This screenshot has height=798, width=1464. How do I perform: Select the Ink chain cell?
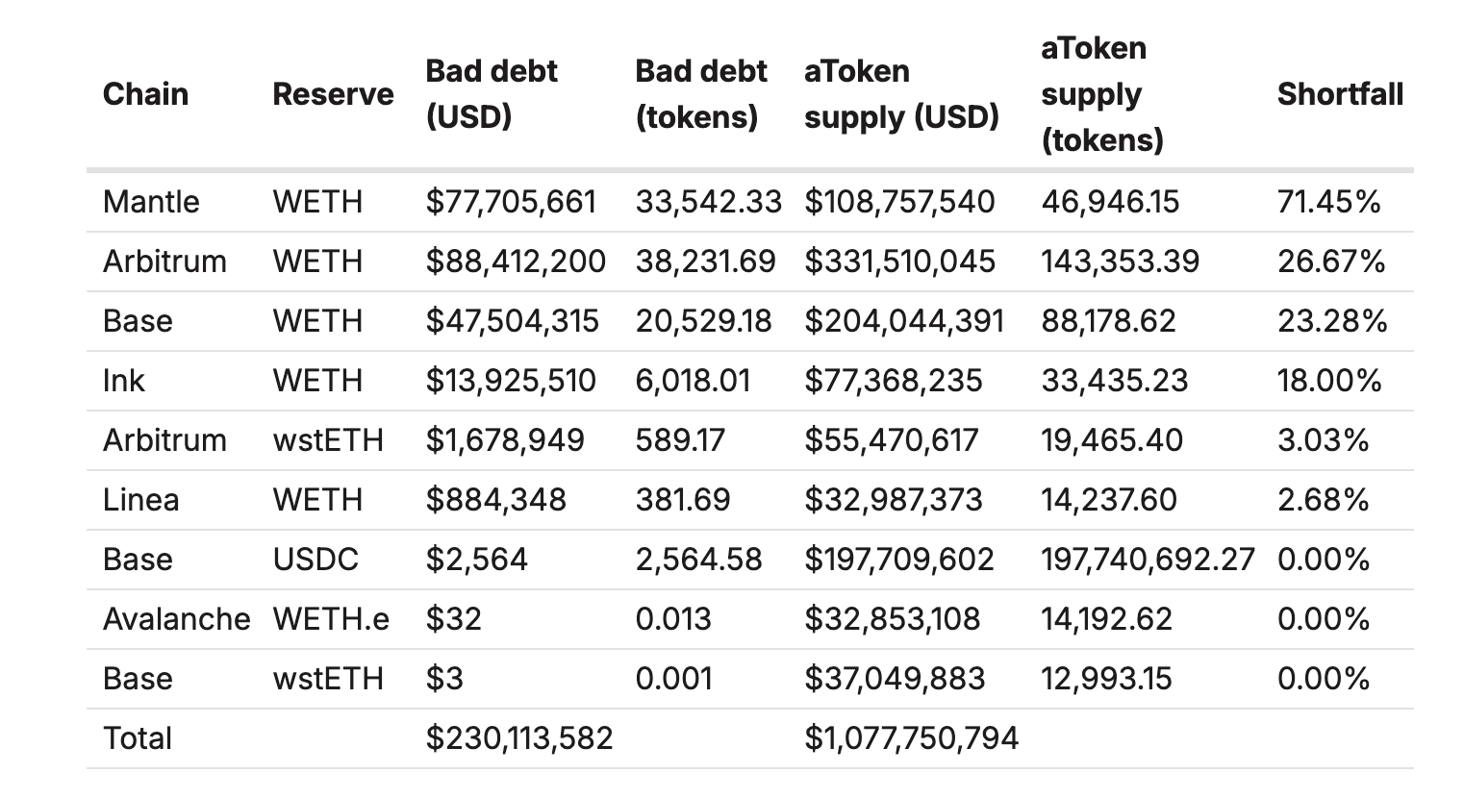[x=123, y=381]
